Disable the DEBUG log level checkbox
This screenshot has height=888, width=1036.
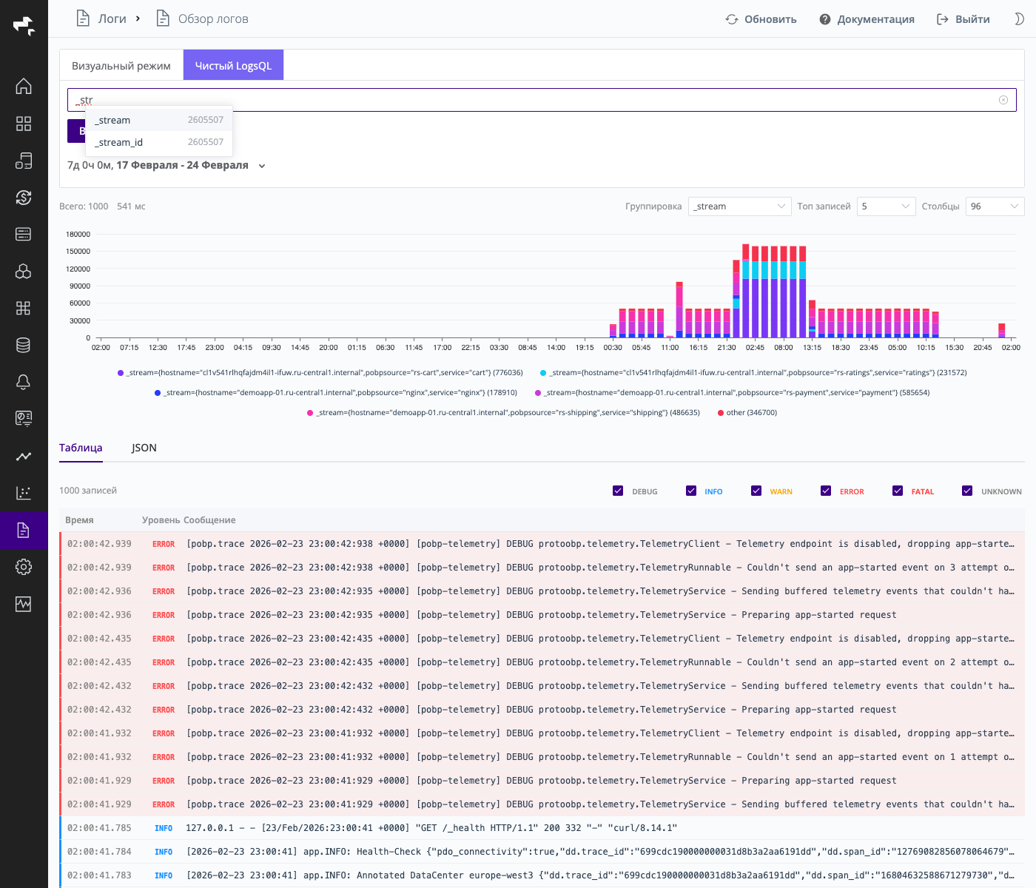point(618,490)
